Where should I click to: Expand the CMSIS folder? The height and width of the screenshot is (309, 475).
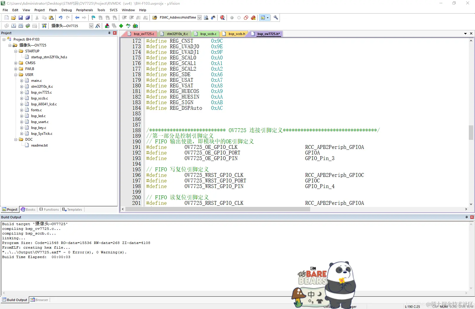coord(16,63)
